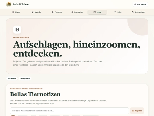Click the document icon beside Material
Screen dimensions: 154x116
coord(33,12)
